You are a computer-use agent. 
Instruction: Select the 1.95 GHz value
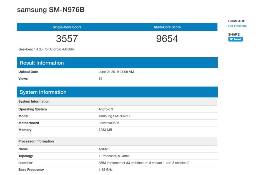point(106,169)
